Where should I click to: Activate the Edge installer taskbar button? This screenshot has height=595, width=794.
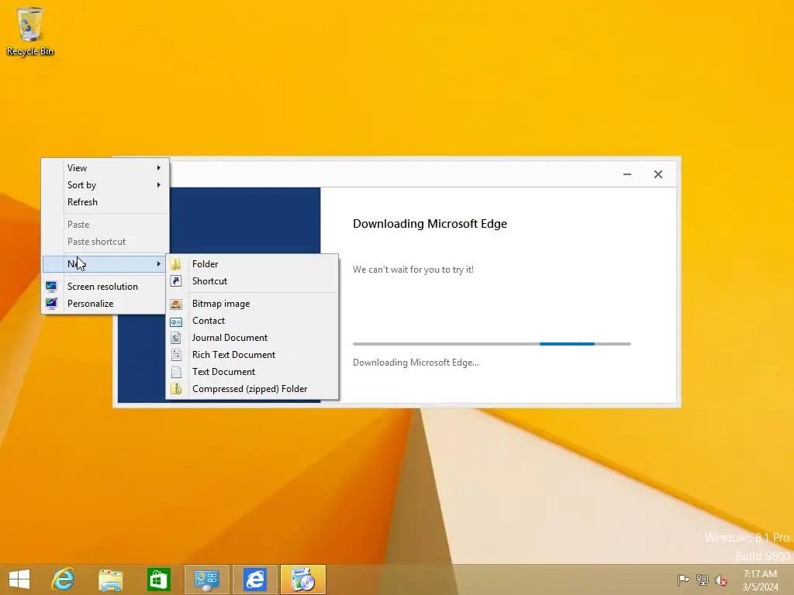[x=303, y=580]
